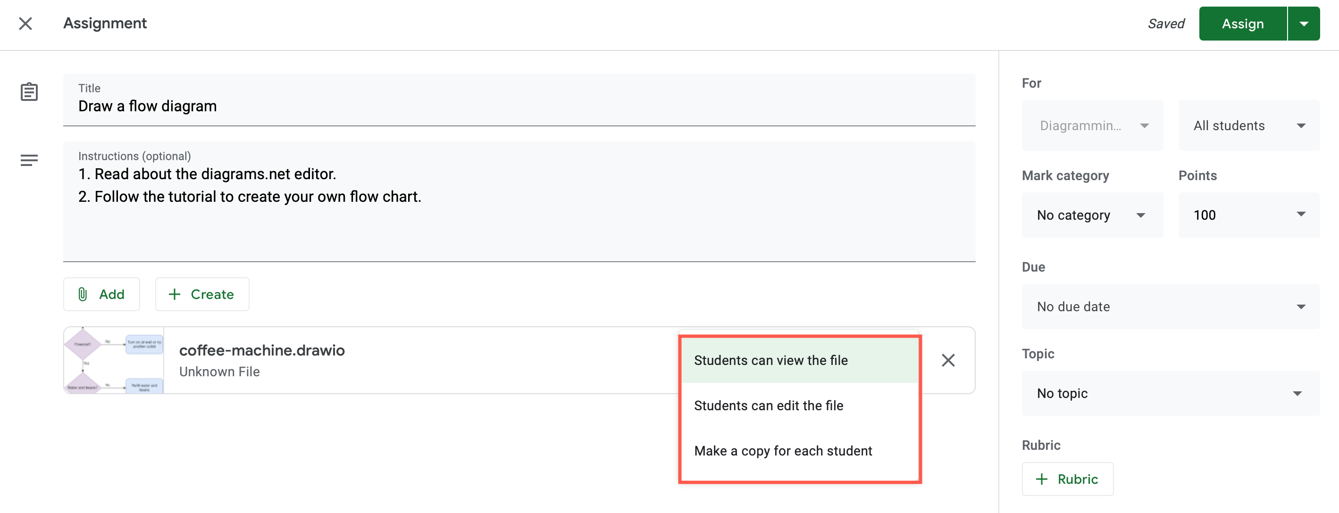The height and width of the screenshot is (513, 1339).
Task: Open the All students dropdown
Action: tap(1248, 125)
